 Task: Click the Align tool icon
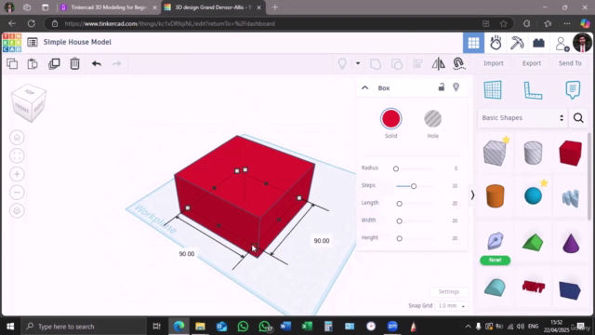(x=417, y=64)
